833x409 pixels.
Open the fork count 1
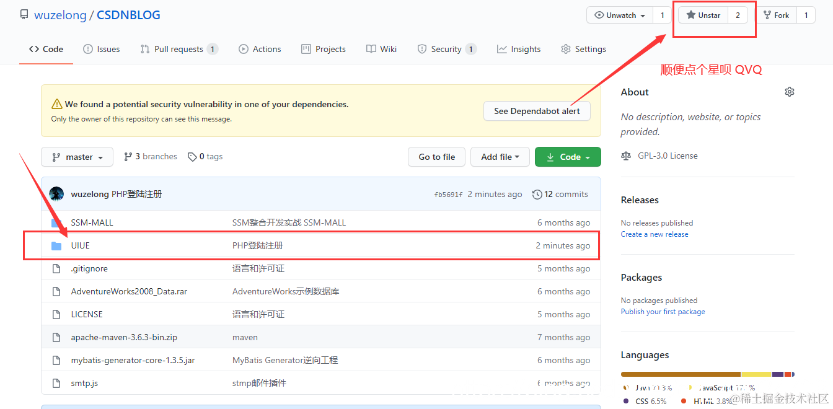[806, 15]
